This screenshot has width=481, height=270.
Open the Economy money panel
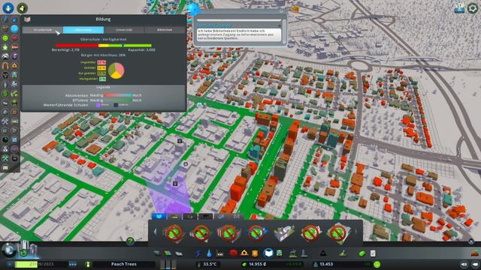(x=362, y=253)
